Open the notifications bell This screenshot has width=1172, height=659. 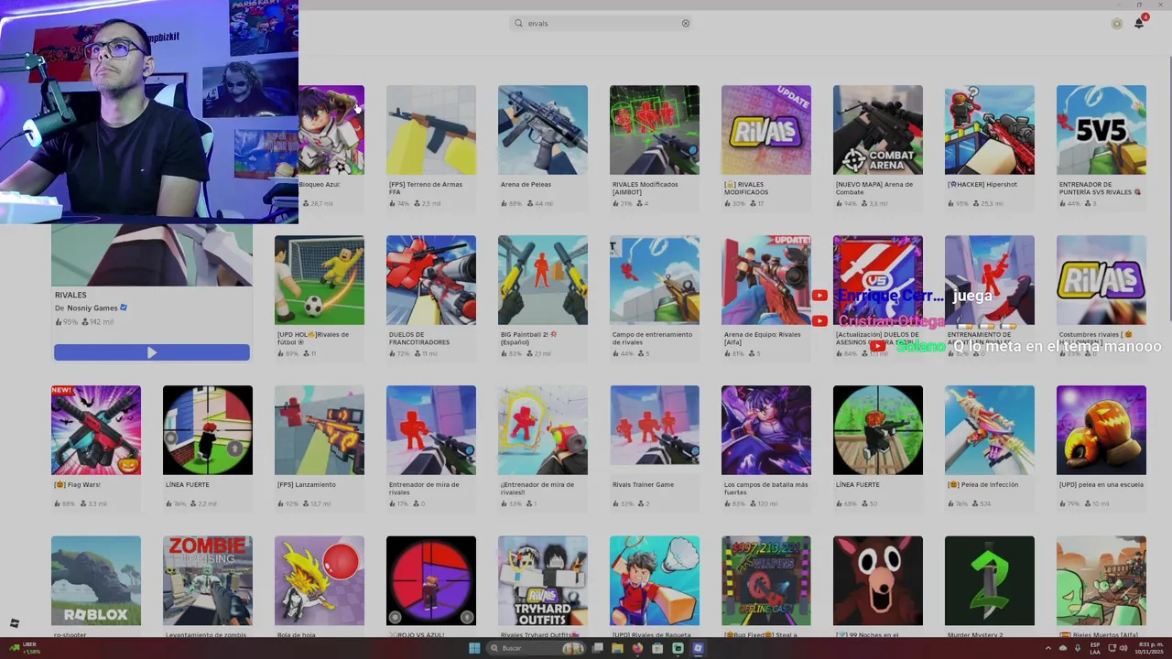1139,23
